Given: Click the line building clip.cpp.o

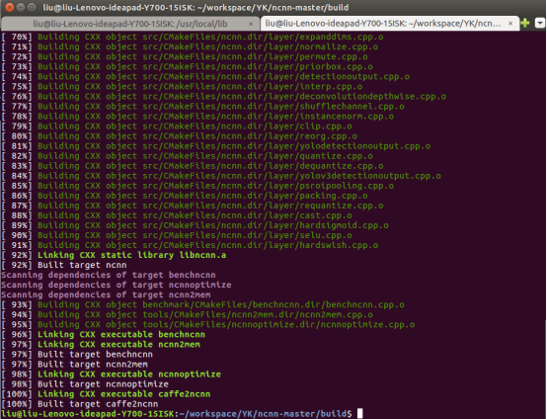Looking at the screenshot, I should click(177, 126).
